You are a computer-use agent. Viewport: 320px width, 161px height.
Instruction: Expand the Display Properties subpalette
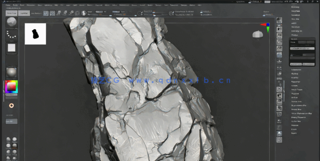coord(298,118)
